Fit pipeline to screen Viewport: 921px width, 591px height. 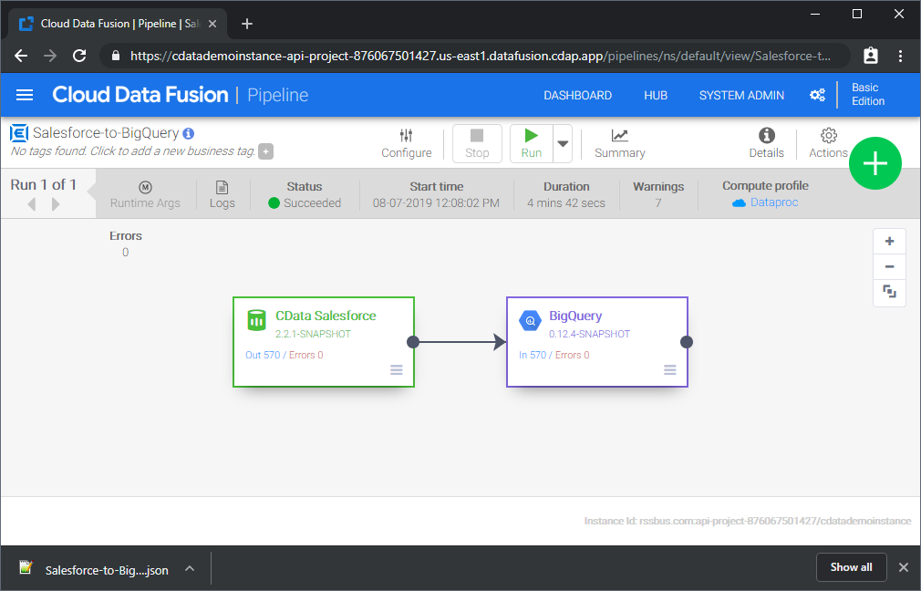click(x=889, y=293)
